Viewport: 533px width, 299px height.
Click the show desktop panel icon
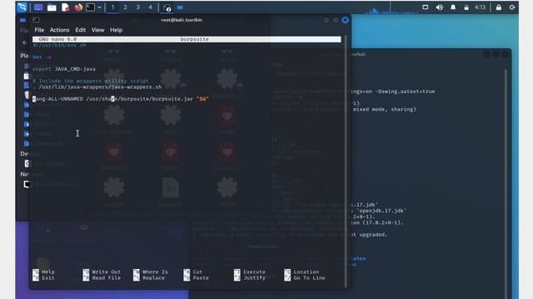[38, 7]
